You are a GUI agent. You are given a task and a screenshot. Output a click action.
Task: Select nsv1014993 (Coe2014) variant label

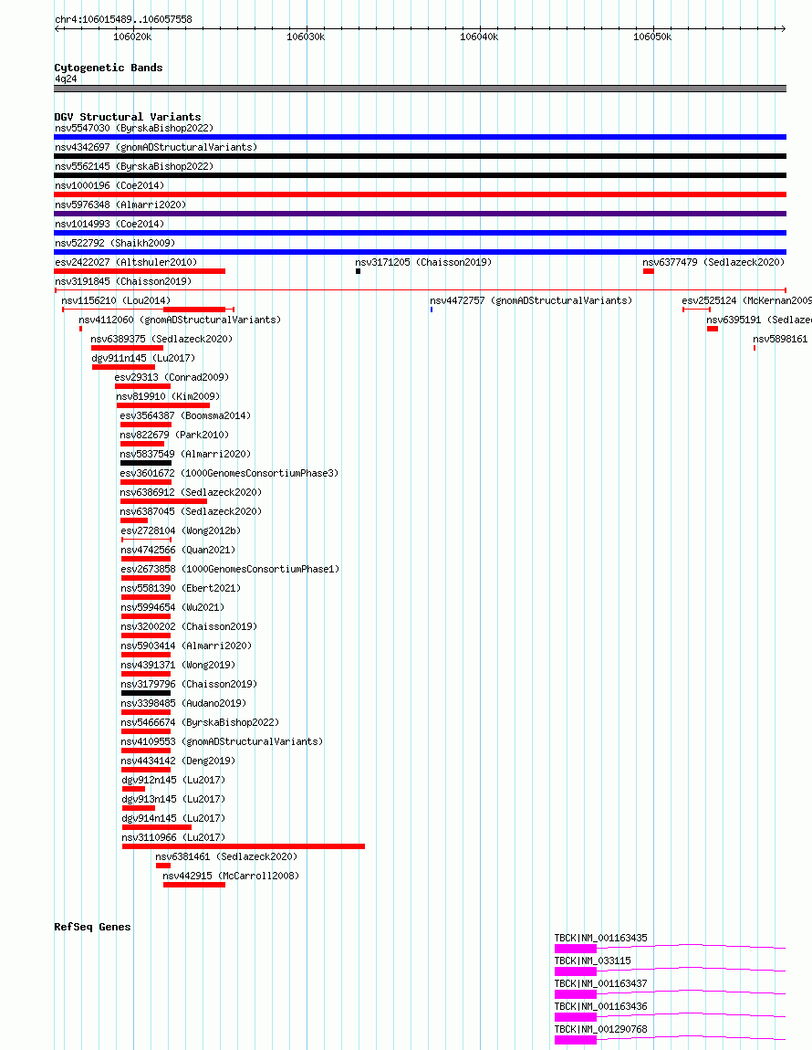tap(109, 224)
